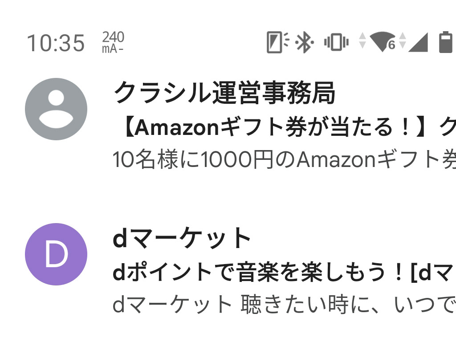Tap the 240 mA current indicator
Screen dimensions: 456x342
pyautogui.click(x=112, y=42)
